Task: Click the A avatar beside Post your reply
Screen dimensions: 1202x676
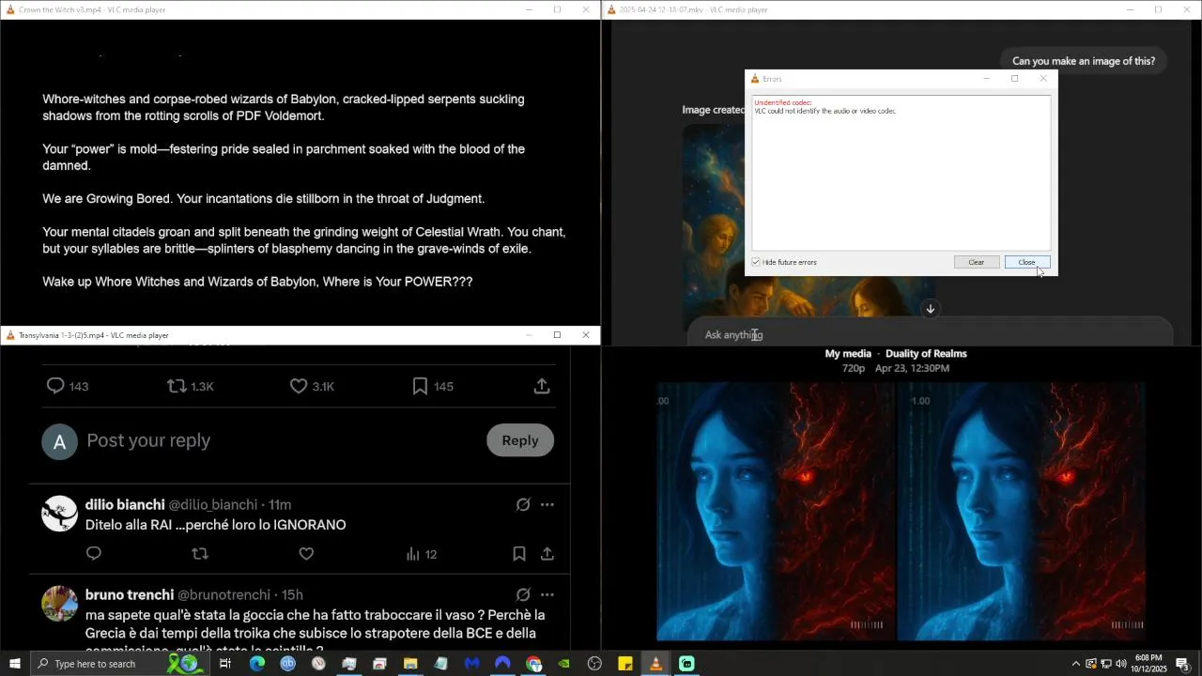Action: pyautogui.click(x=59, y=441)
